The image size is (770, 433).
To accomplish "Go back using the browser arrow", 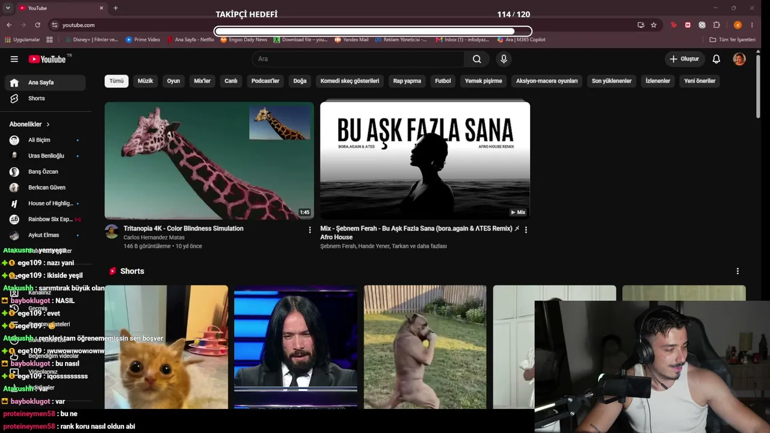I will tap(9, 25).
